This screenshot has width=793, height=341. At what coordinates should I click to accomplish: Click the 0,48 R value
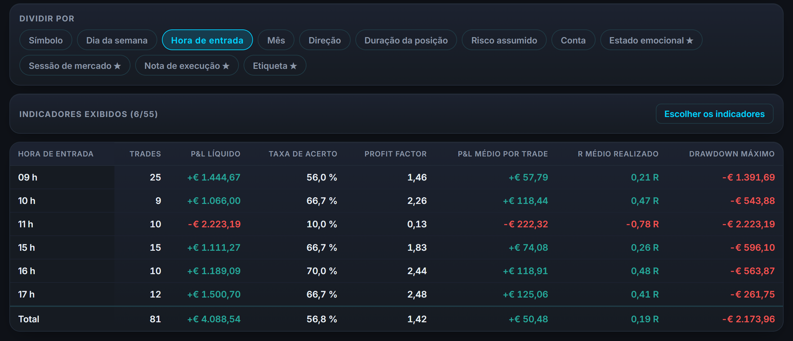(x=645, y=271)
